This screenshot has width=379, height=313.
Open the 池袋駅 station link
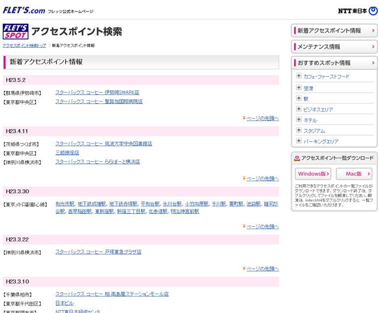(x=253, y=204)
